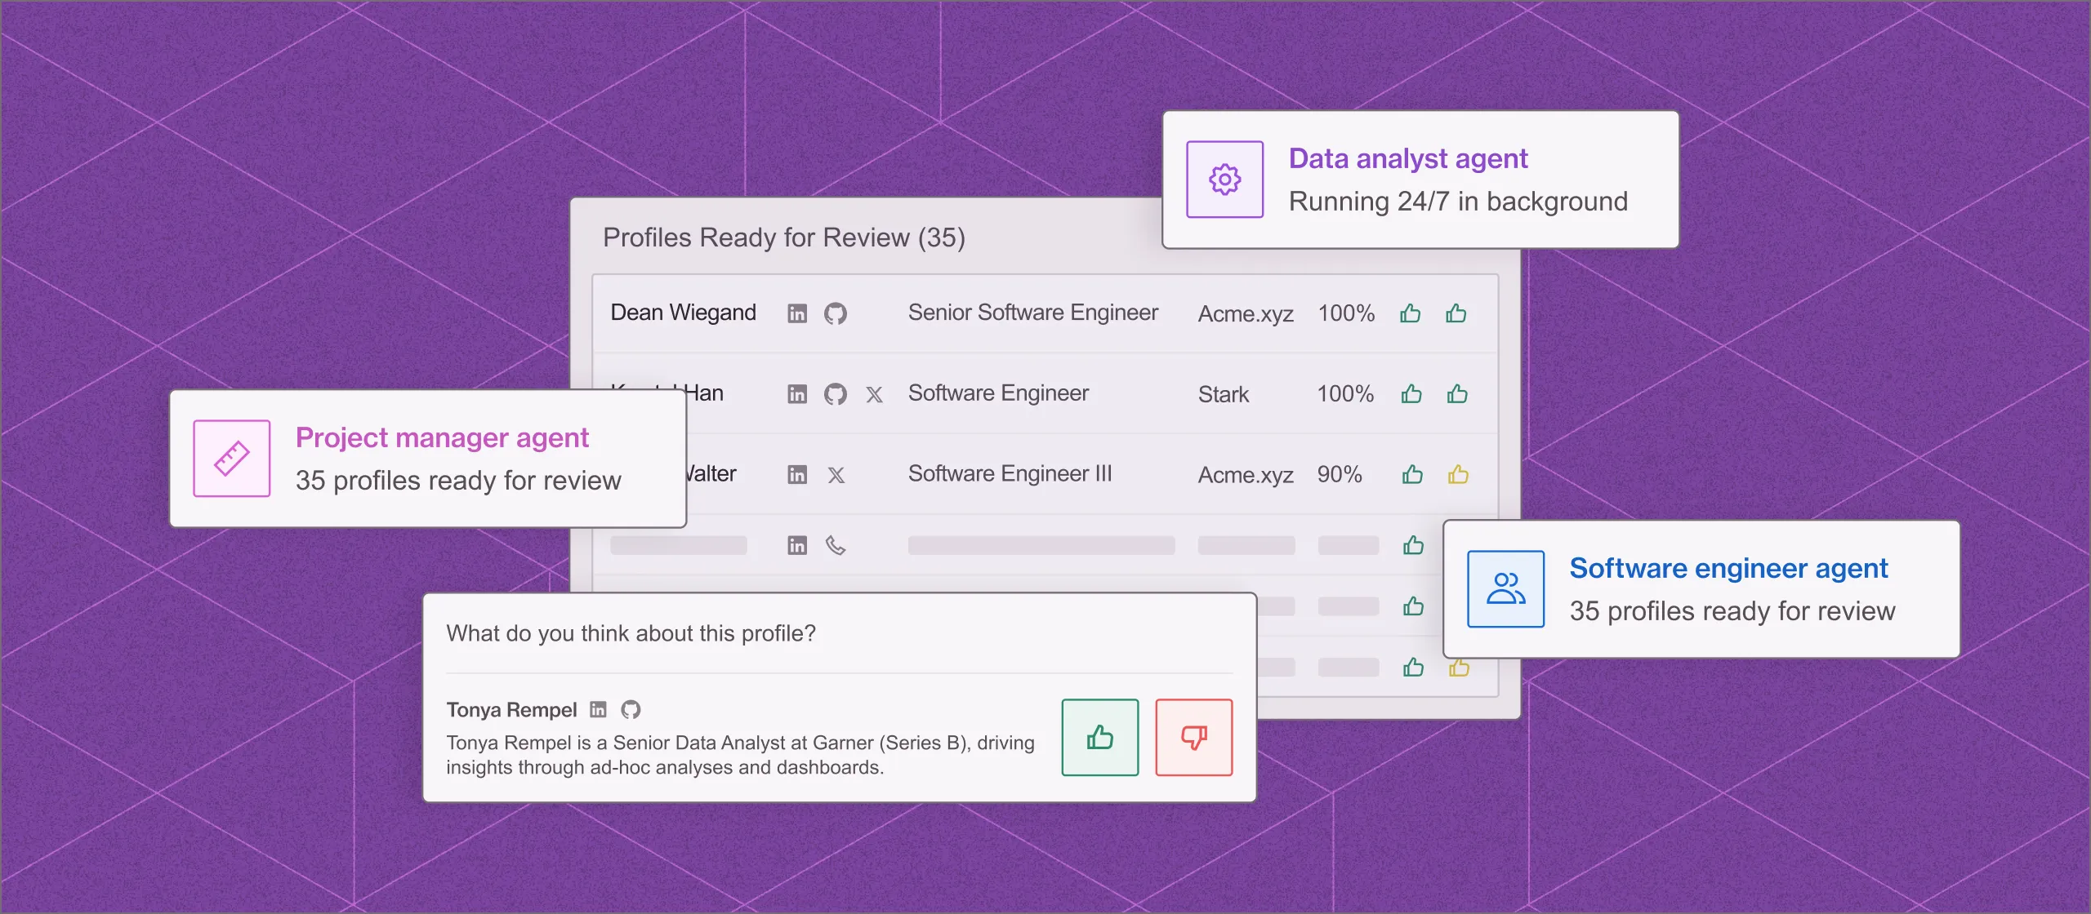Click second thumbs-up in Stark row
2091x914 pixels.
pos(1457,394)
